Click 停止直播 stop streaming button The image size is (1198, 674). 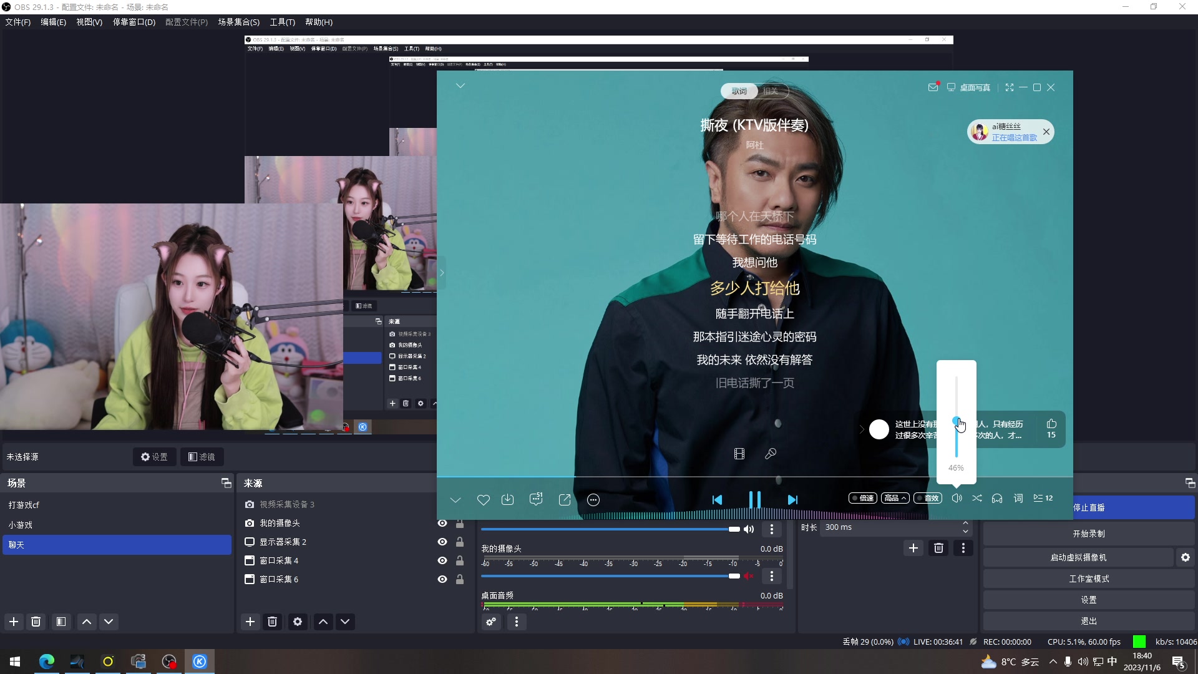point(1089,507)
